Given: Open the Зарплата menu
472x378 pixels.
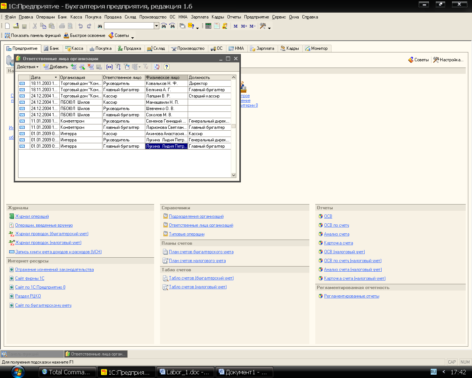Looking at the screenshot, I should click(x=200, y=17).
